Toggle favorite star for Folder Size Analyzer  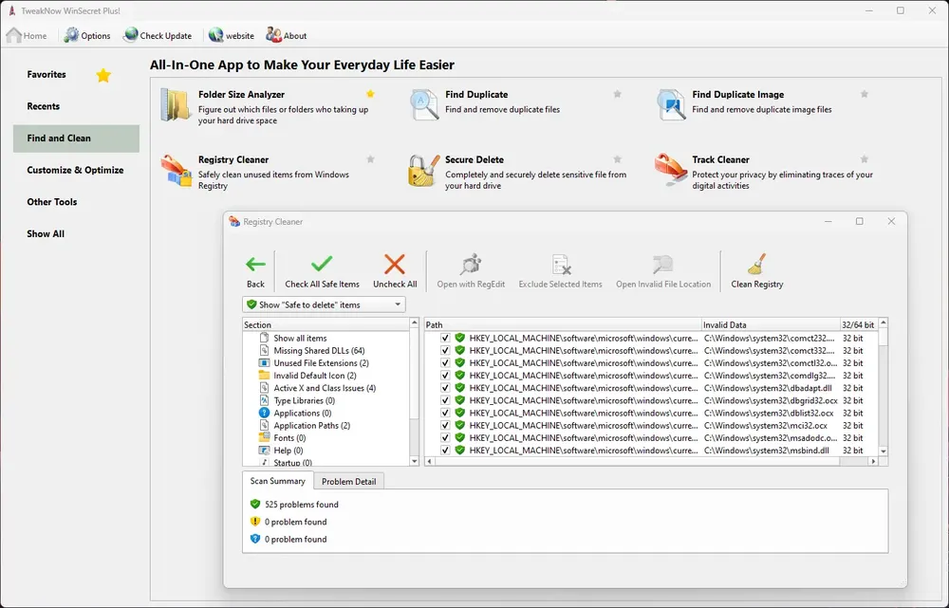(x=370, y=94)
